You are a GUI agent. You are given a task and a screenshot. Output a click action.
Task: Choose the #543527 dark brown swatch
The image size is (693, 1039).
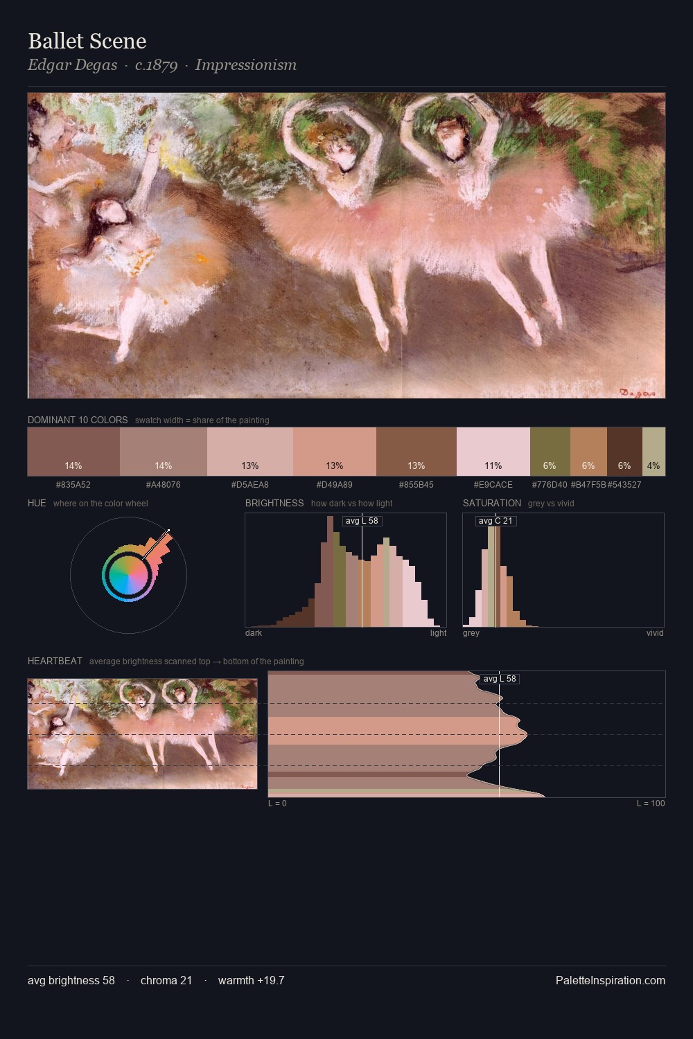[x=624, y=452]
